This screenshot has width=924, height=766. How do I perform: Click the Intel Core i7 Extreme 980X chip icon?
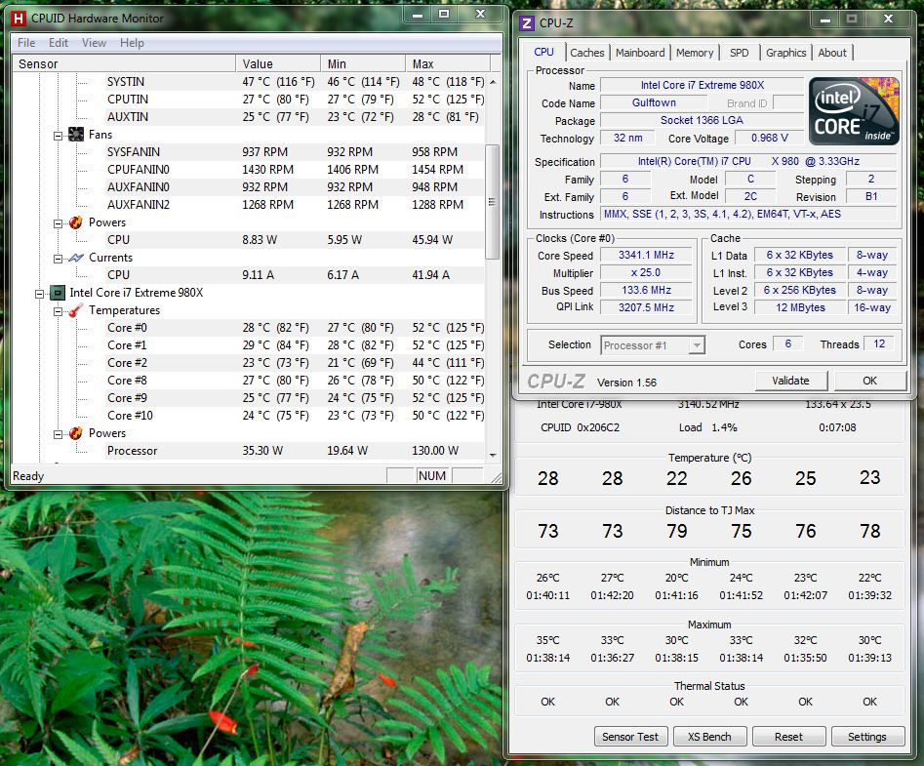[58, 293]
